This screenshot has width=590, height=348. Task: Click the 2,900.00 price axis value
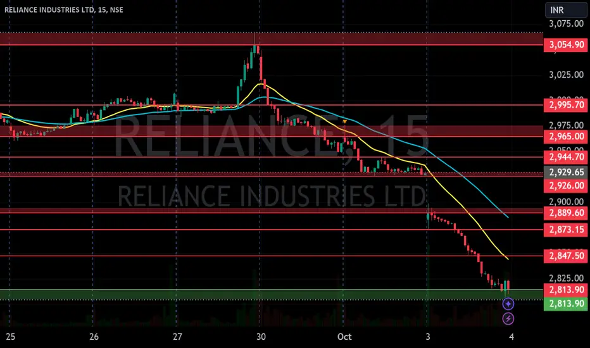click(x=566, y=202)
